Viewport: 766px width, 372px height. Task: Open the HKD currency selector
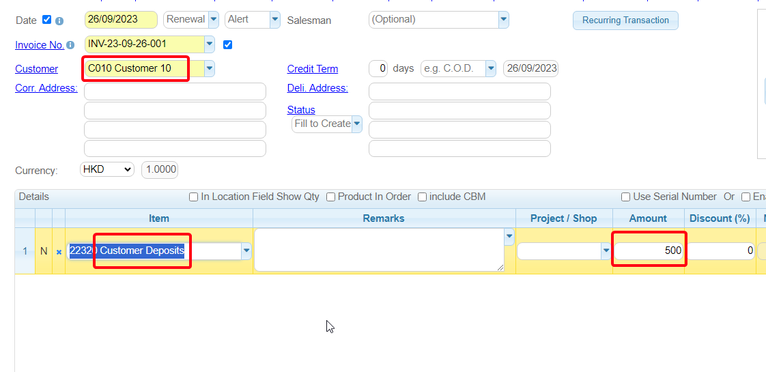(x=107, y=169)
